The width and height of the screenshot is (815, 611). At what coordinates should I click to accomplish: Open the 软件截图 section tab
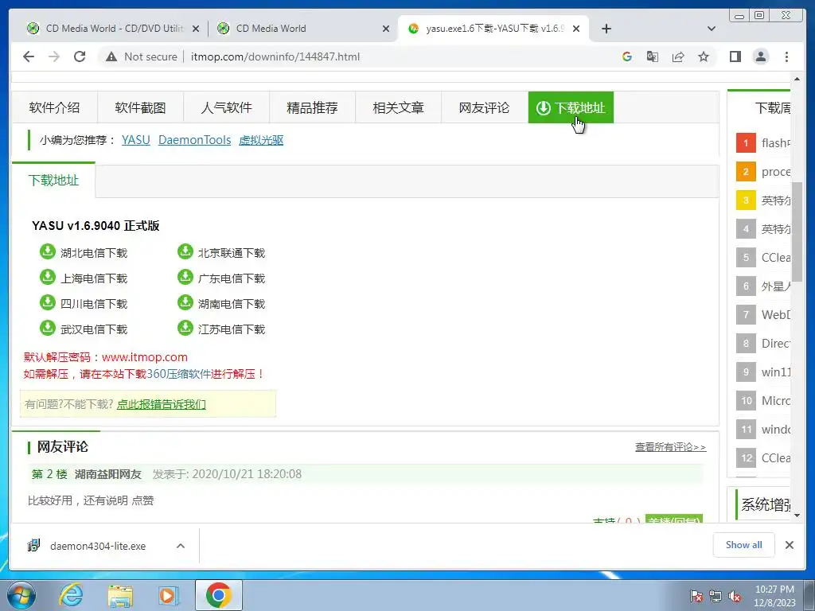140,107
